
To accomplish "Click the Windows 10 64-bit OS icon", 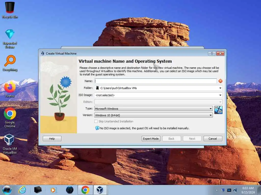I will pos(218,110).
